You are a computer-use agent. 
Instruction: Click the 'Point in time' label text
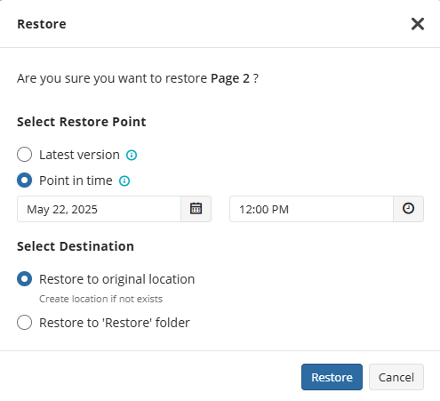76,180
